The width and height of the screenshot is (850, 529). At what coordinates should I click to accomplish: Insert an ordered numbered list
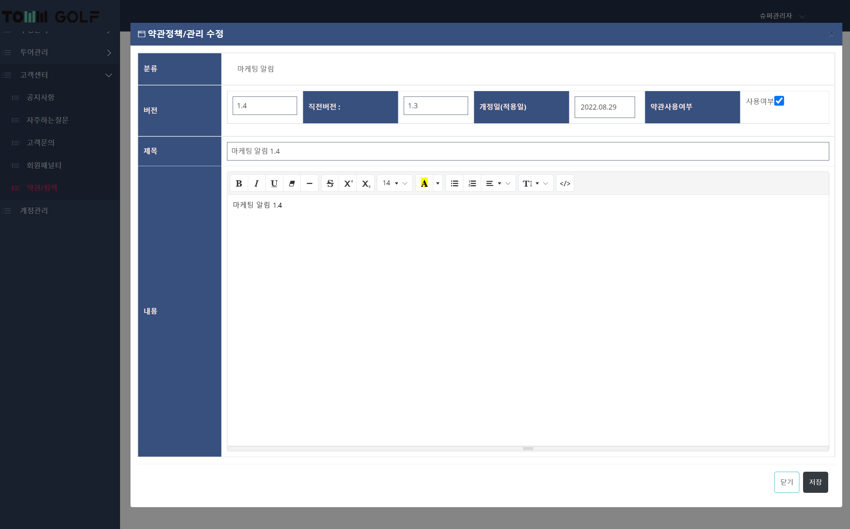coord(472,183)
